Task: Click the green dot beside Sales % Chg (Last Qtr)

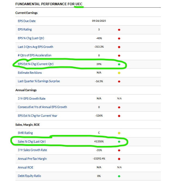Action: click(x=119, y=142)
